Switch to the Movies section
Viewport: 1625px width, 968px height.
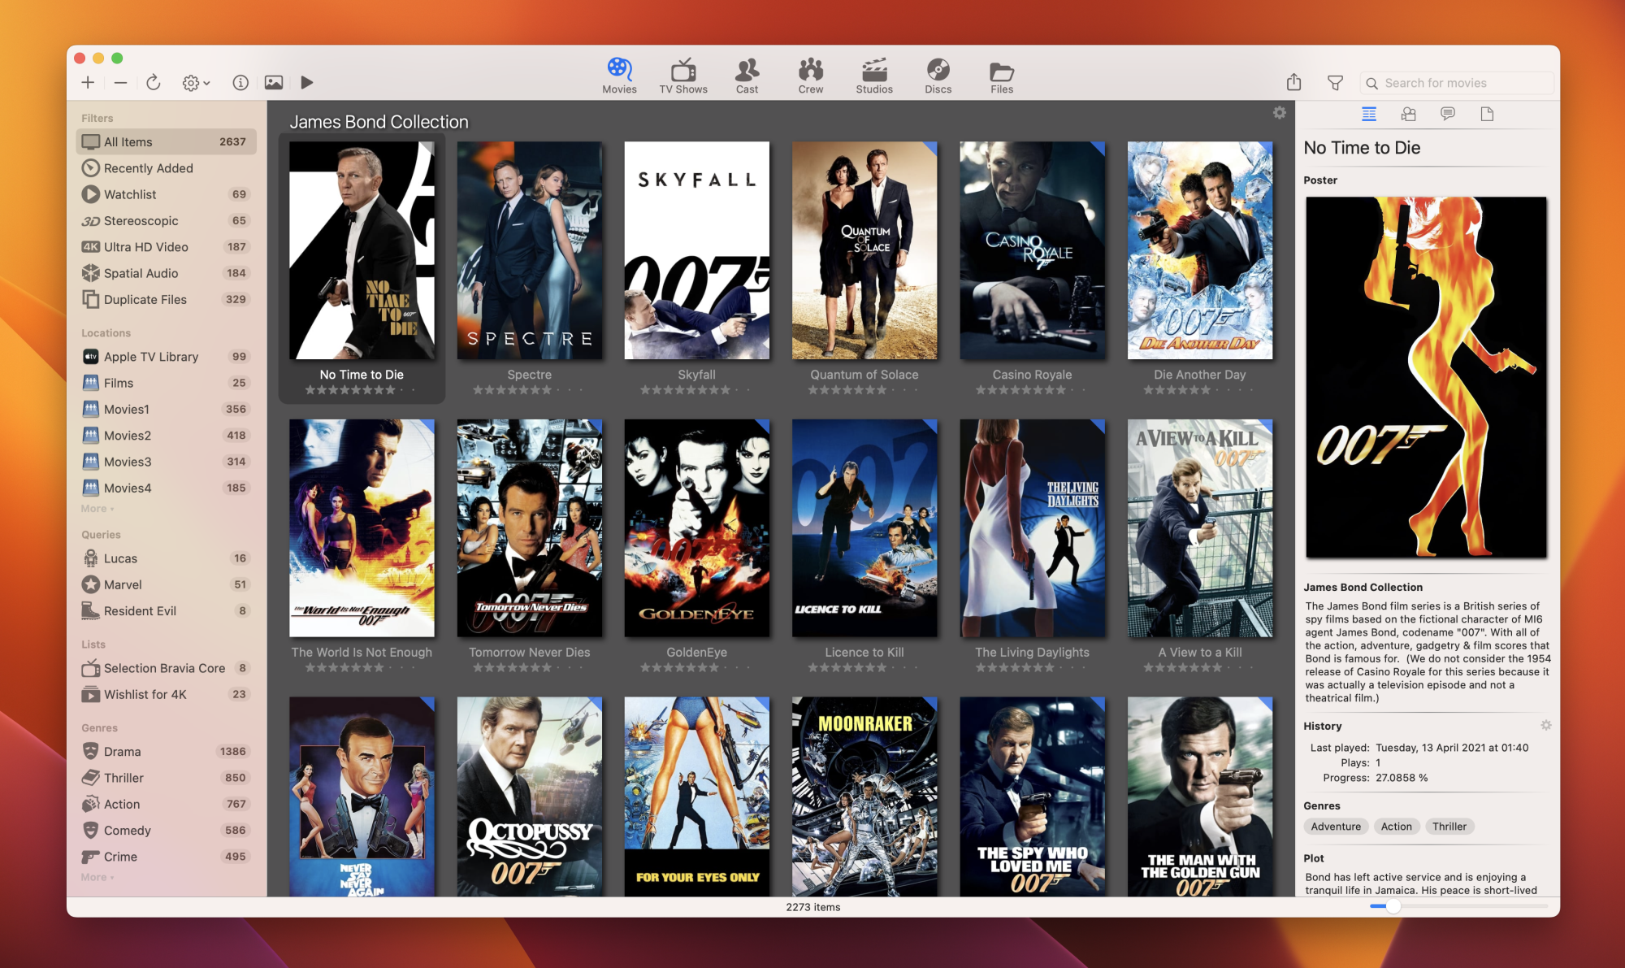[x=619, y=76]
